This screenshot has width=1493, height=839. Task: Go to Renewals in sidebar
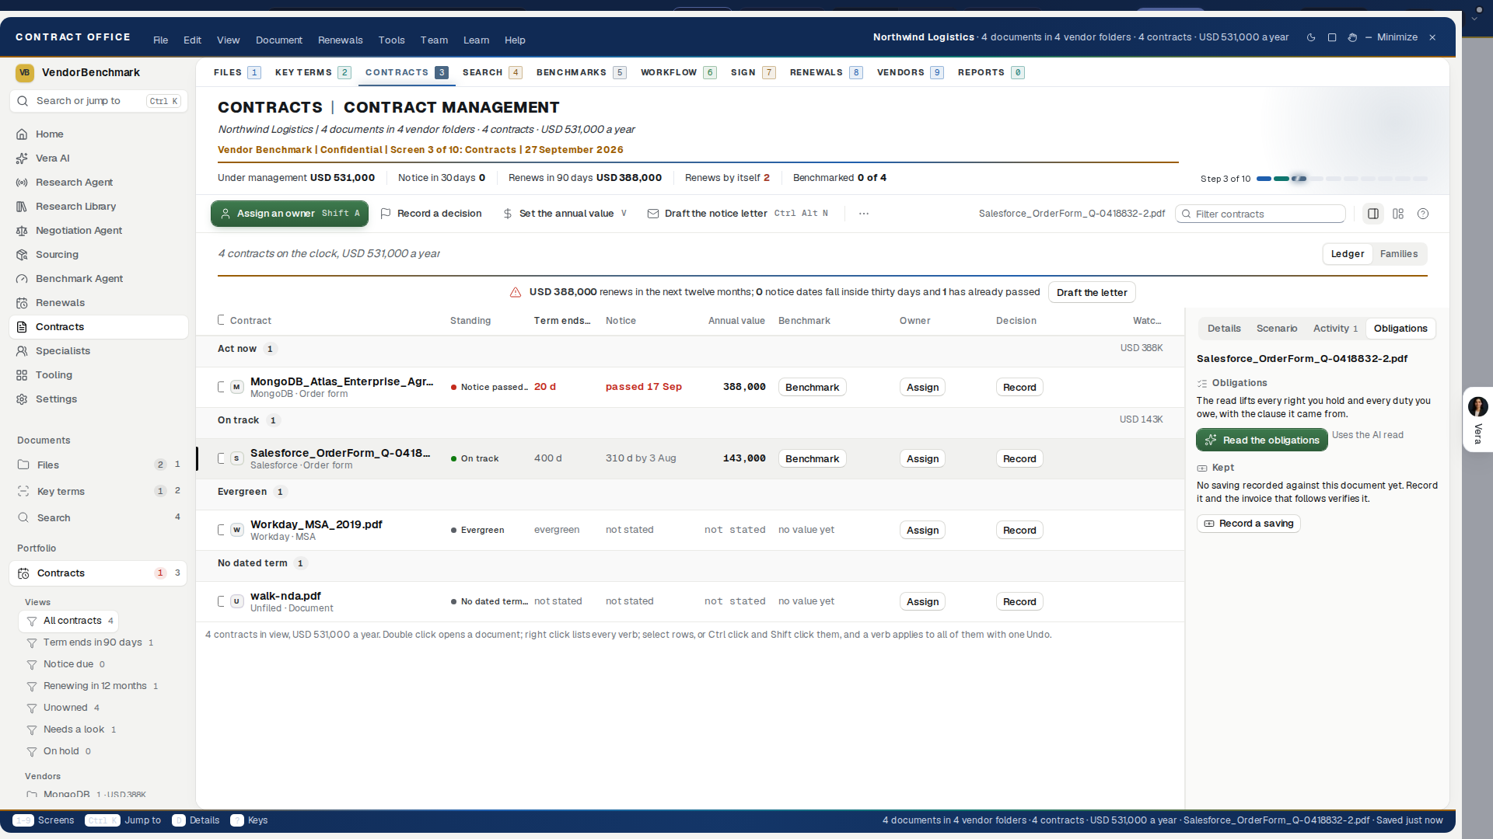(99, 303)
